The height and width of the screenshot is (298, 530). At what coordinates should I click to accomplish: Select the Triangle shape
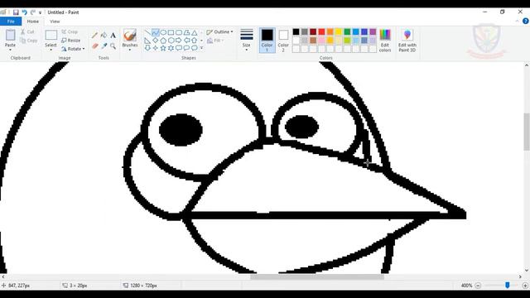tap(195, 33)
